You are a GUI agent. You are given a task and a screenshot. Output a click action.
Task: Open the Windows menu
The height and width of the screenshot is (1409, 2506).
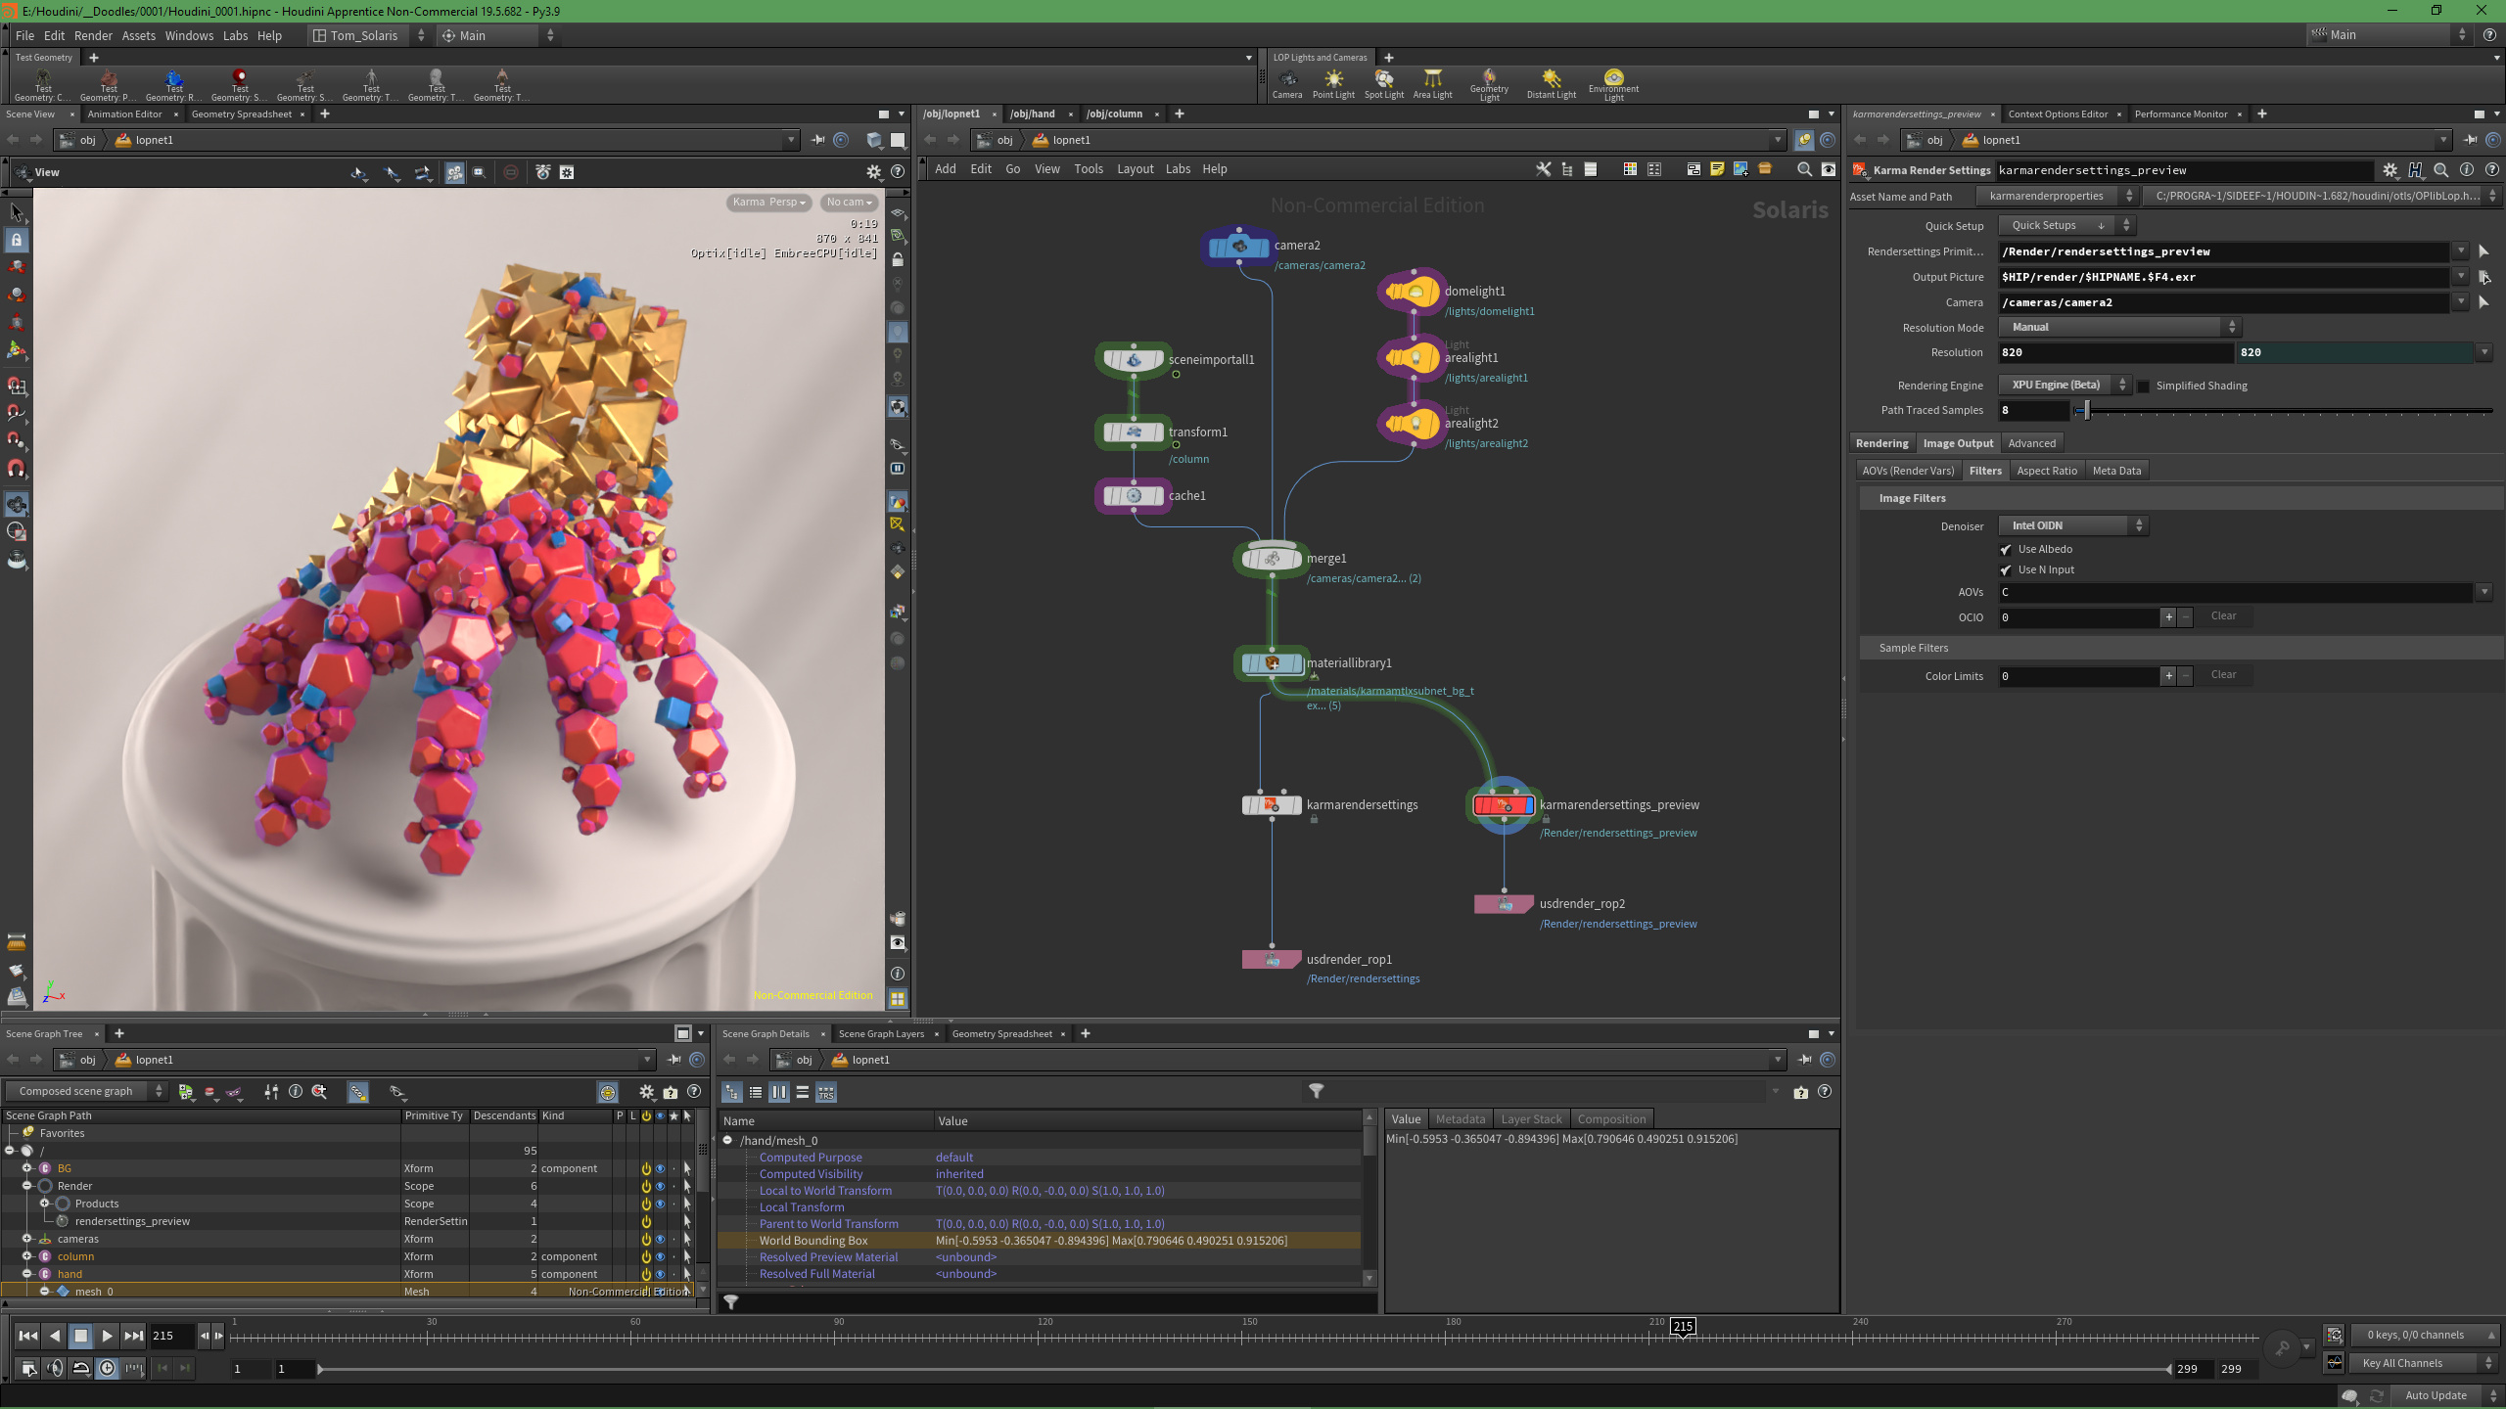189,35
